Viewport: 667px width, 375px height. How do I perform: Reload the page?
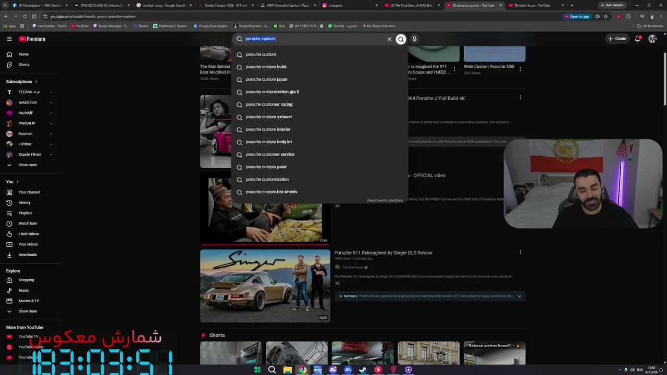click(x=24, y=17)
